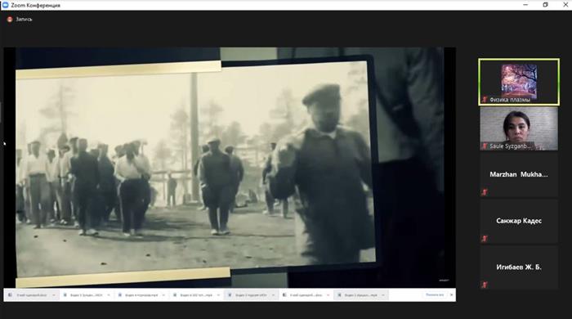Click the Show all downloads link
Screen dimensions: 572x319
(x=435, y=294)
